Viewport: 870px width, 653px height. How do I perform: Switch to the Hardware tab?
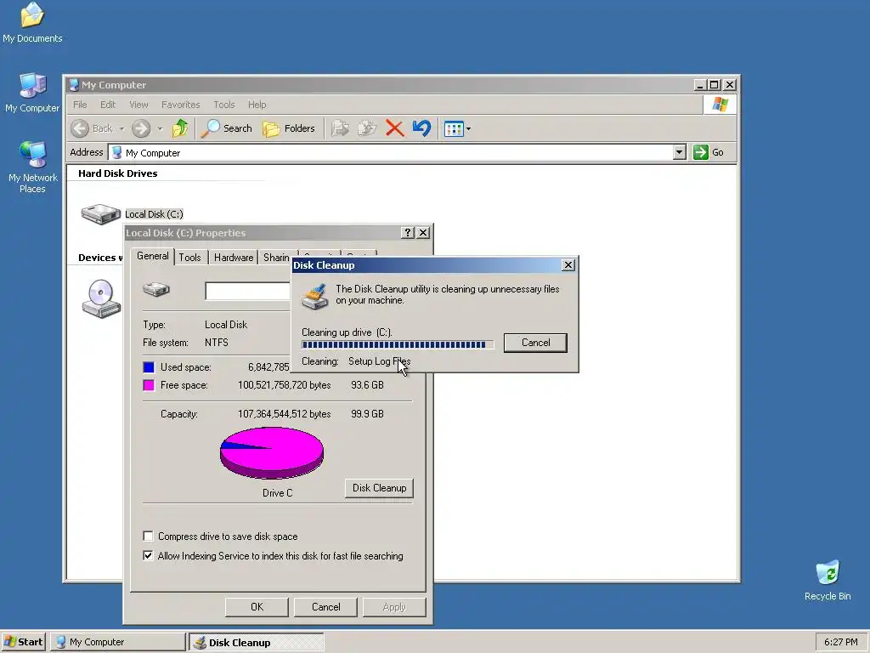(x=234, y=258)
